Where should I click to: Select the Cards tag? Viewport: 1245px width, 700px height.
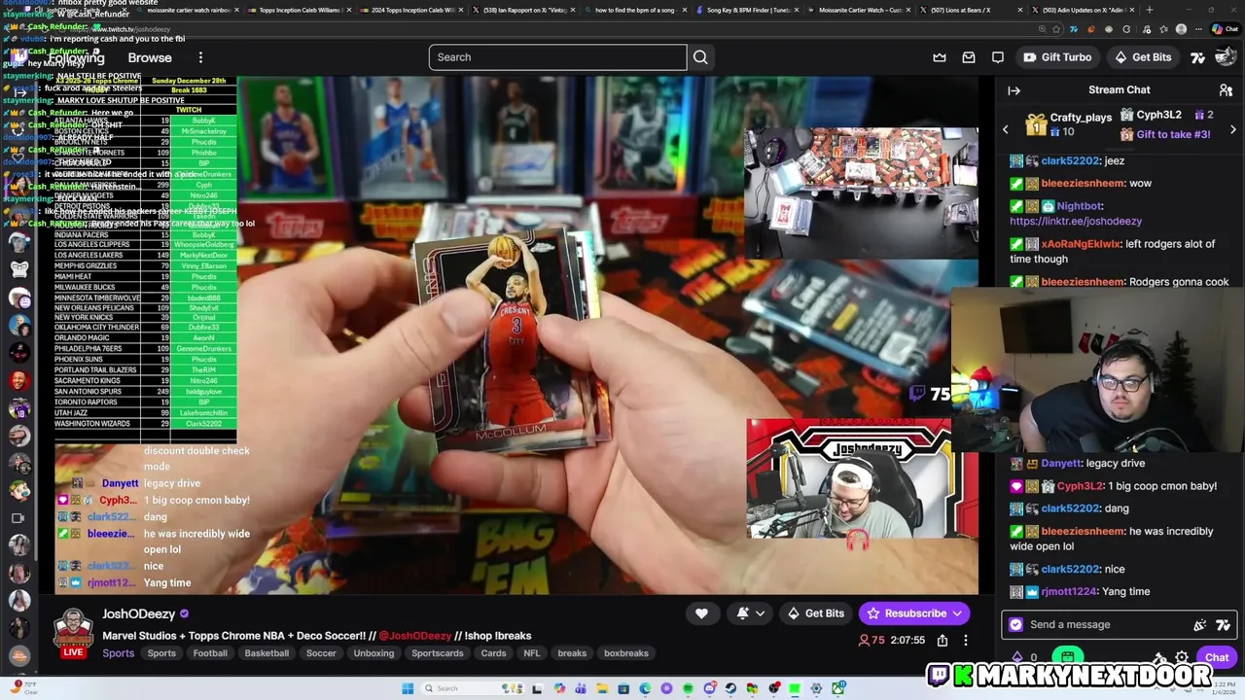pyautogui.click(x=493, y=653)
